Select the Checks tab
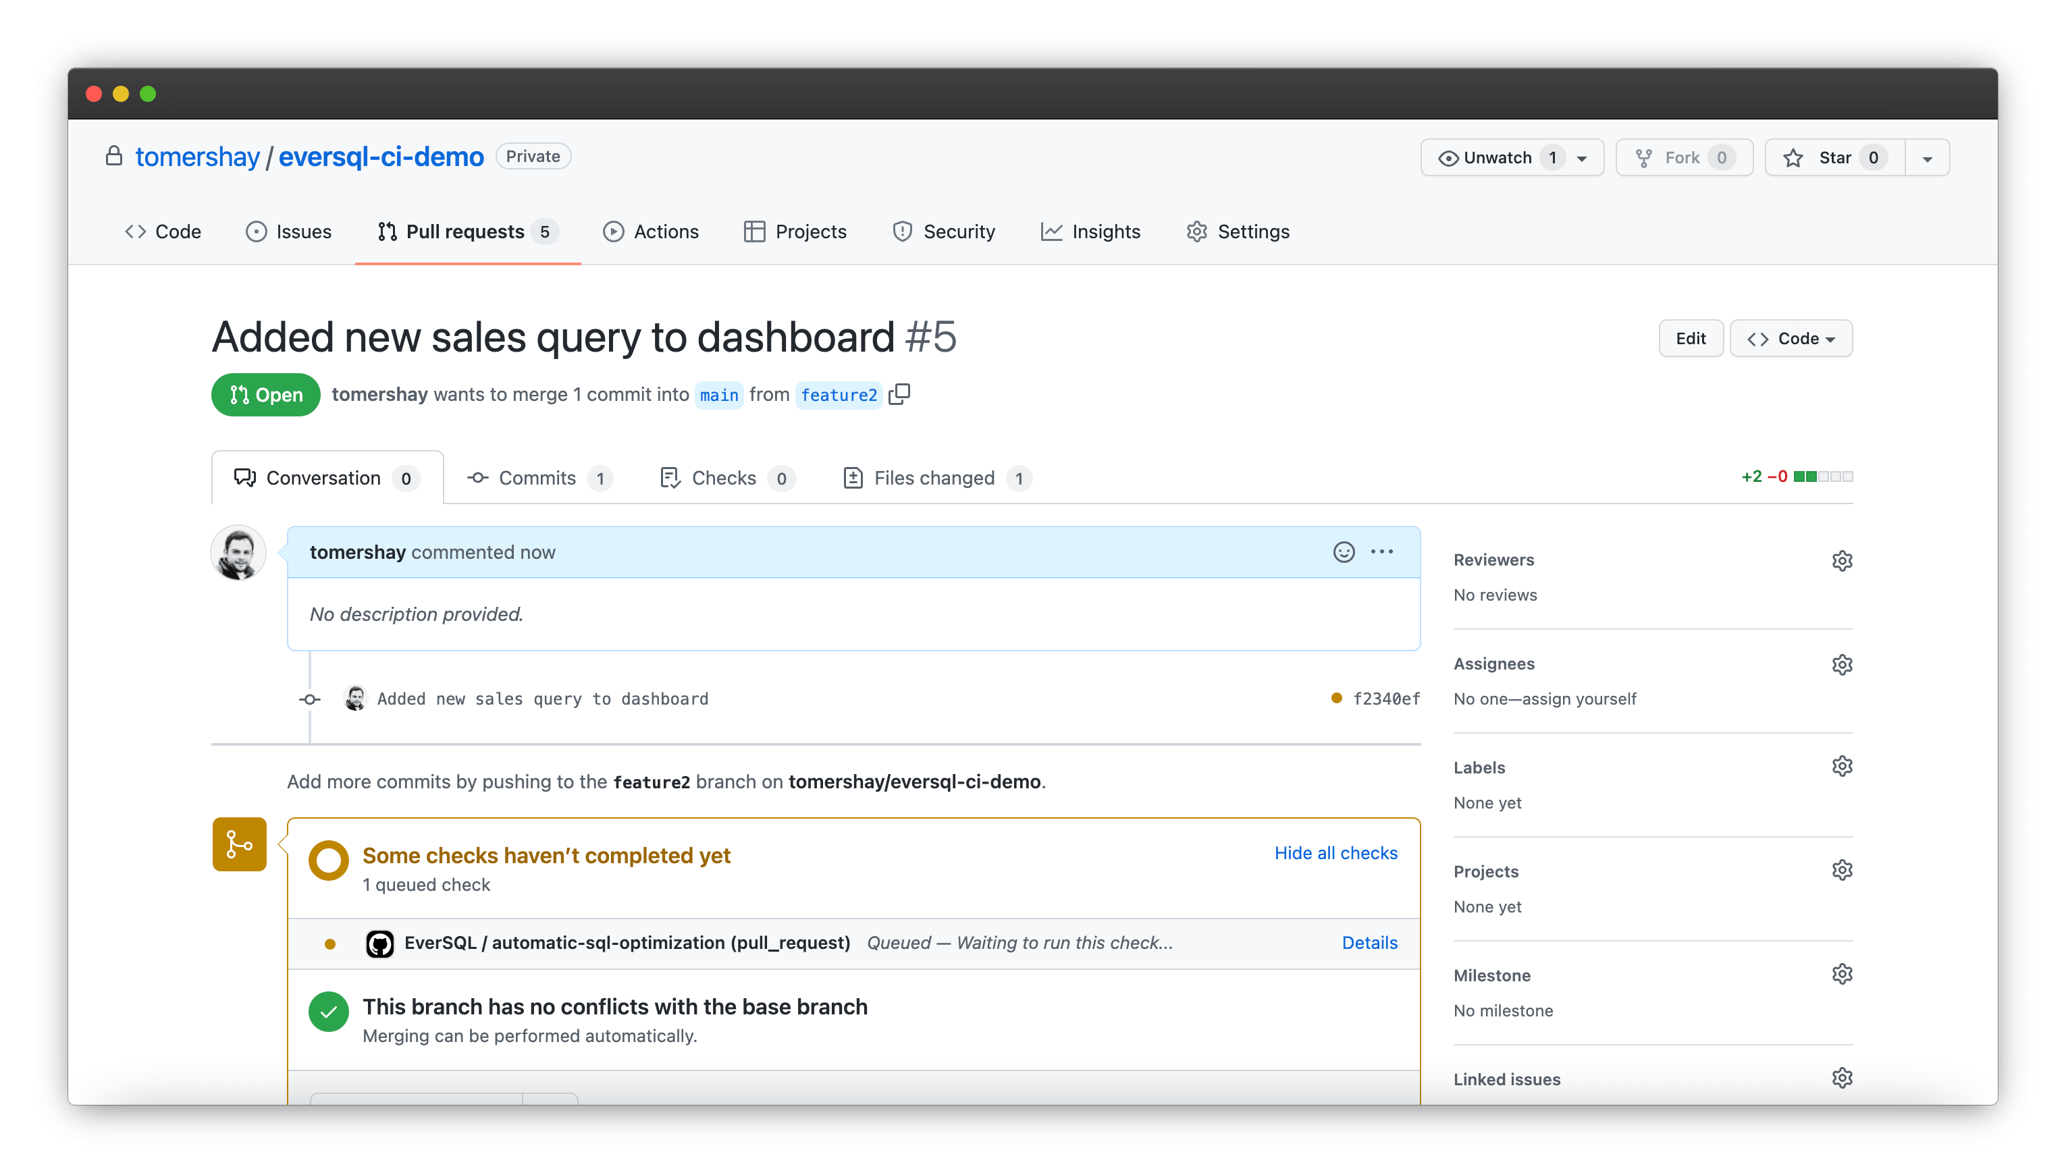Screen dimensions: 2066x1173 pos(728,478)
